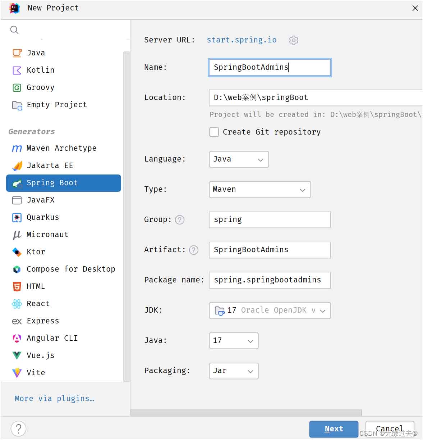Click the Vue.js logo icon
The width and height of the screenshot is (423, 440).
point(17,355)
